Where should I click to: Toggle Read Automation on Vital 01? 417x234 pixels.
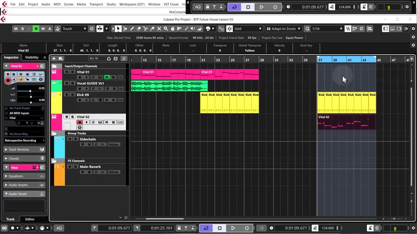[x=107, y=77]
